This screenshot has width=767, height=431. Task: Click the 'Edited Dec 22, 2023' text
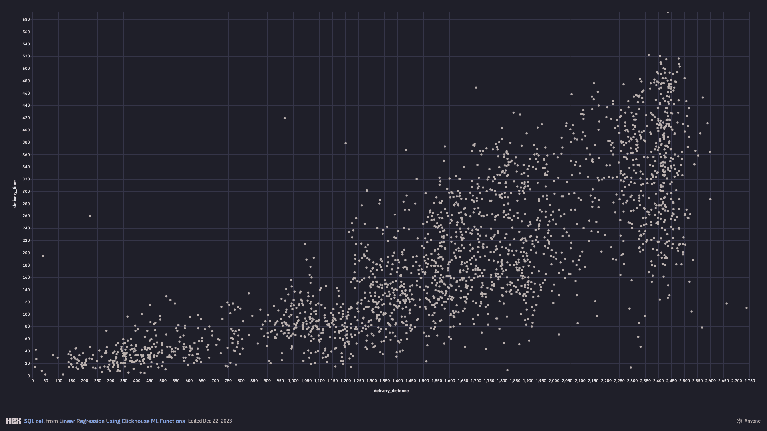pyautogui.click(x=210, y=421)
